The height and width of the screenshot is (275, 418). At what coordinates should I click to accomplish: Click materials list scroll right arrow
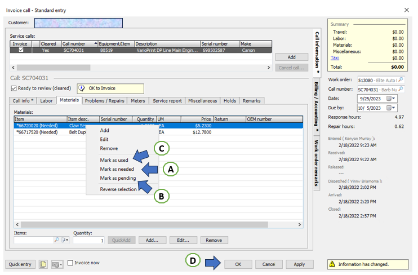[x=299, y=225]
